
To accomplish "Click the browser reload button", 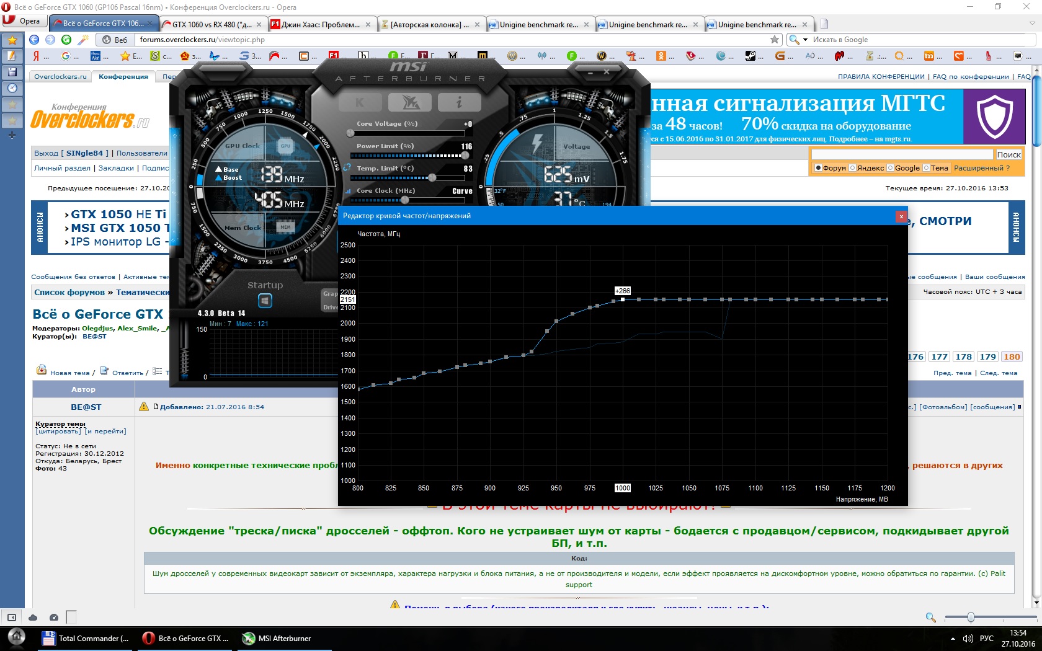I will [66, 40].
